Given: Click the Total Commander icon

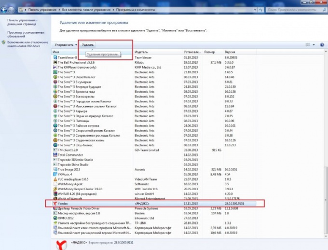Looking at the screenshot, I should click(x=55, y=155).
